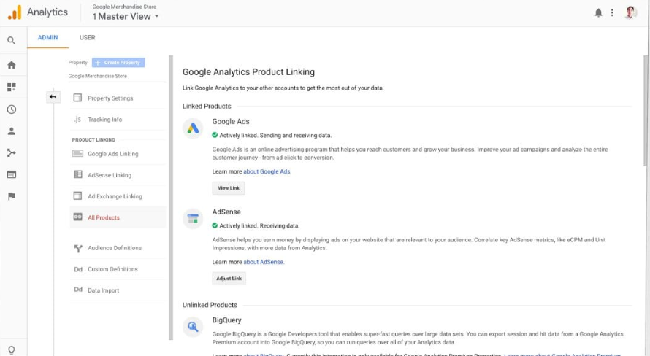Click the back arrow collapse button
The image size is (650, 356).
coord(53,97)
